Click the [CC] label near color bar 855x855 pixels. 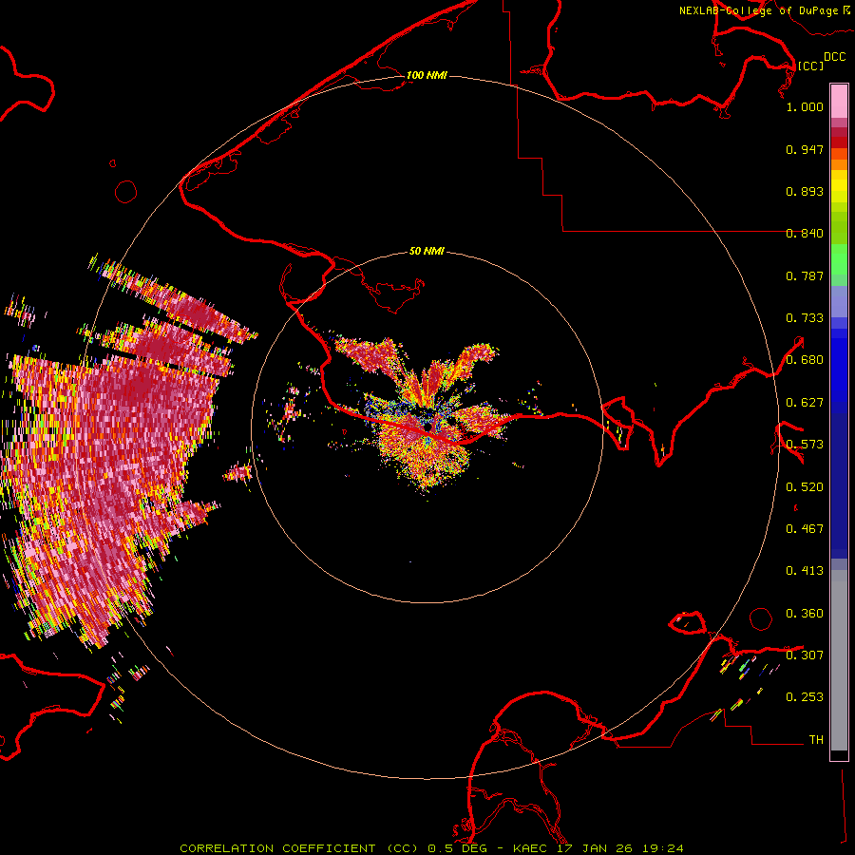810,66
